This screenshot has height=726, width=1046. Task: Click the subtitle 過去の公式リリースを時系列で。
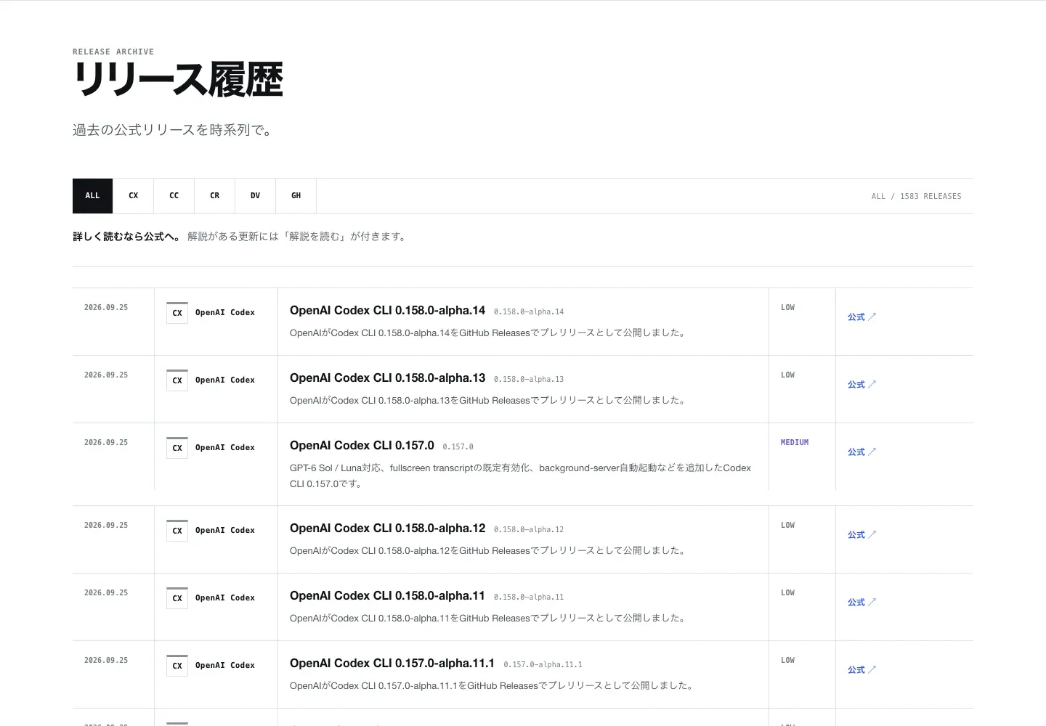coord(173,131)
